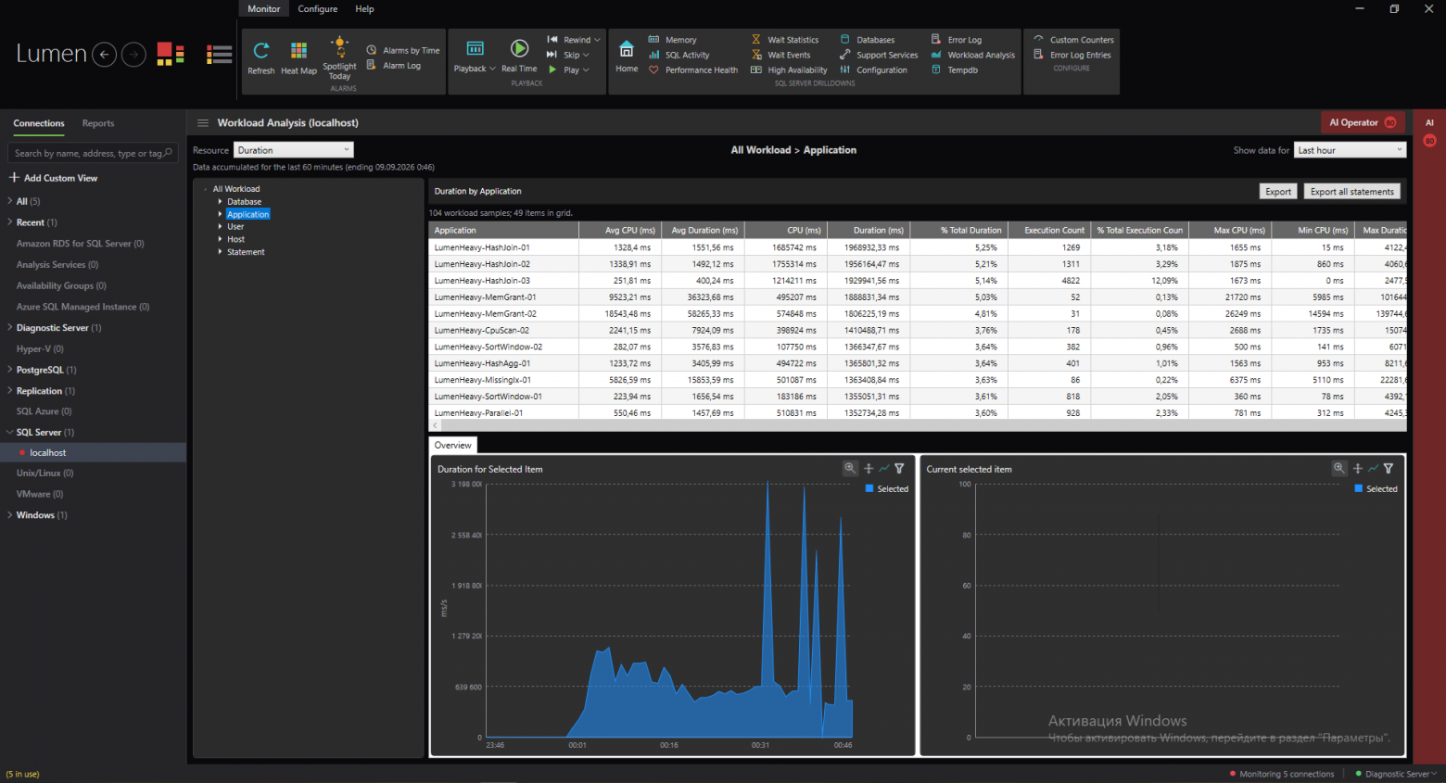Viewport: 1446px width, 783px height.
Task: Open the Resource dropdown showing Duration
Action: tap(293, 150)
